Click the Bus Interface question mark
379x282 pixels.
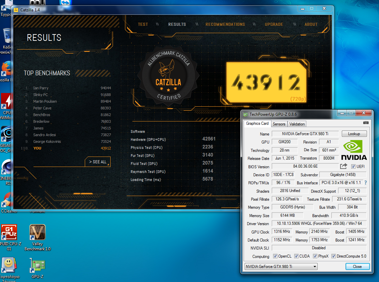coord(366,183)
